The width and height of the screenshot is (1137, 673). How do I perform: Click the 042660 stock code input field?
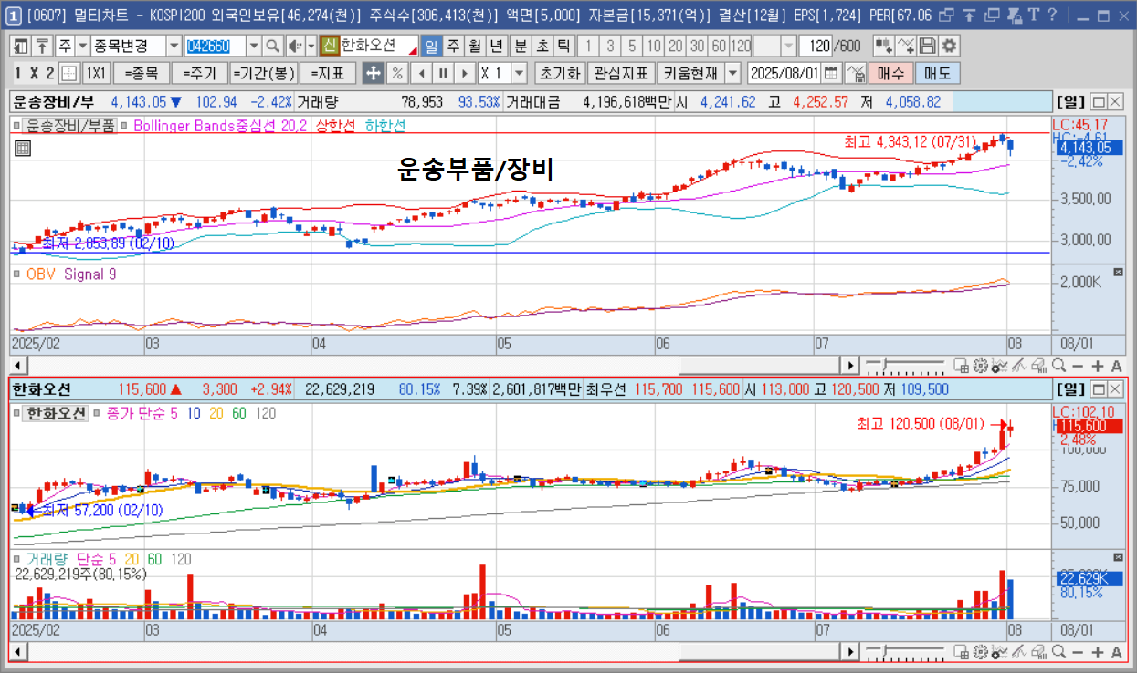pos(215,46)
